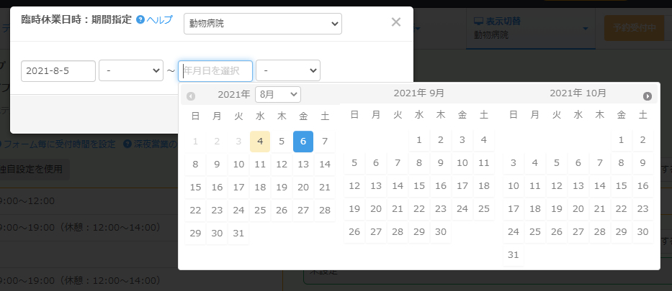The image size is (672, 291).
Task: Open the start time dropdown
Action: [130, 71]
